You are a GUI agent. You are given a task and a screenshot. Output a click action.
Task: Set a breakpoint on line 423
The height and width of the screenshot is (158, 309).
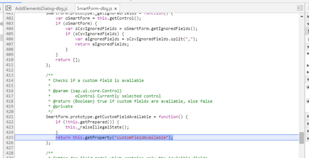[x=9, y=127]
